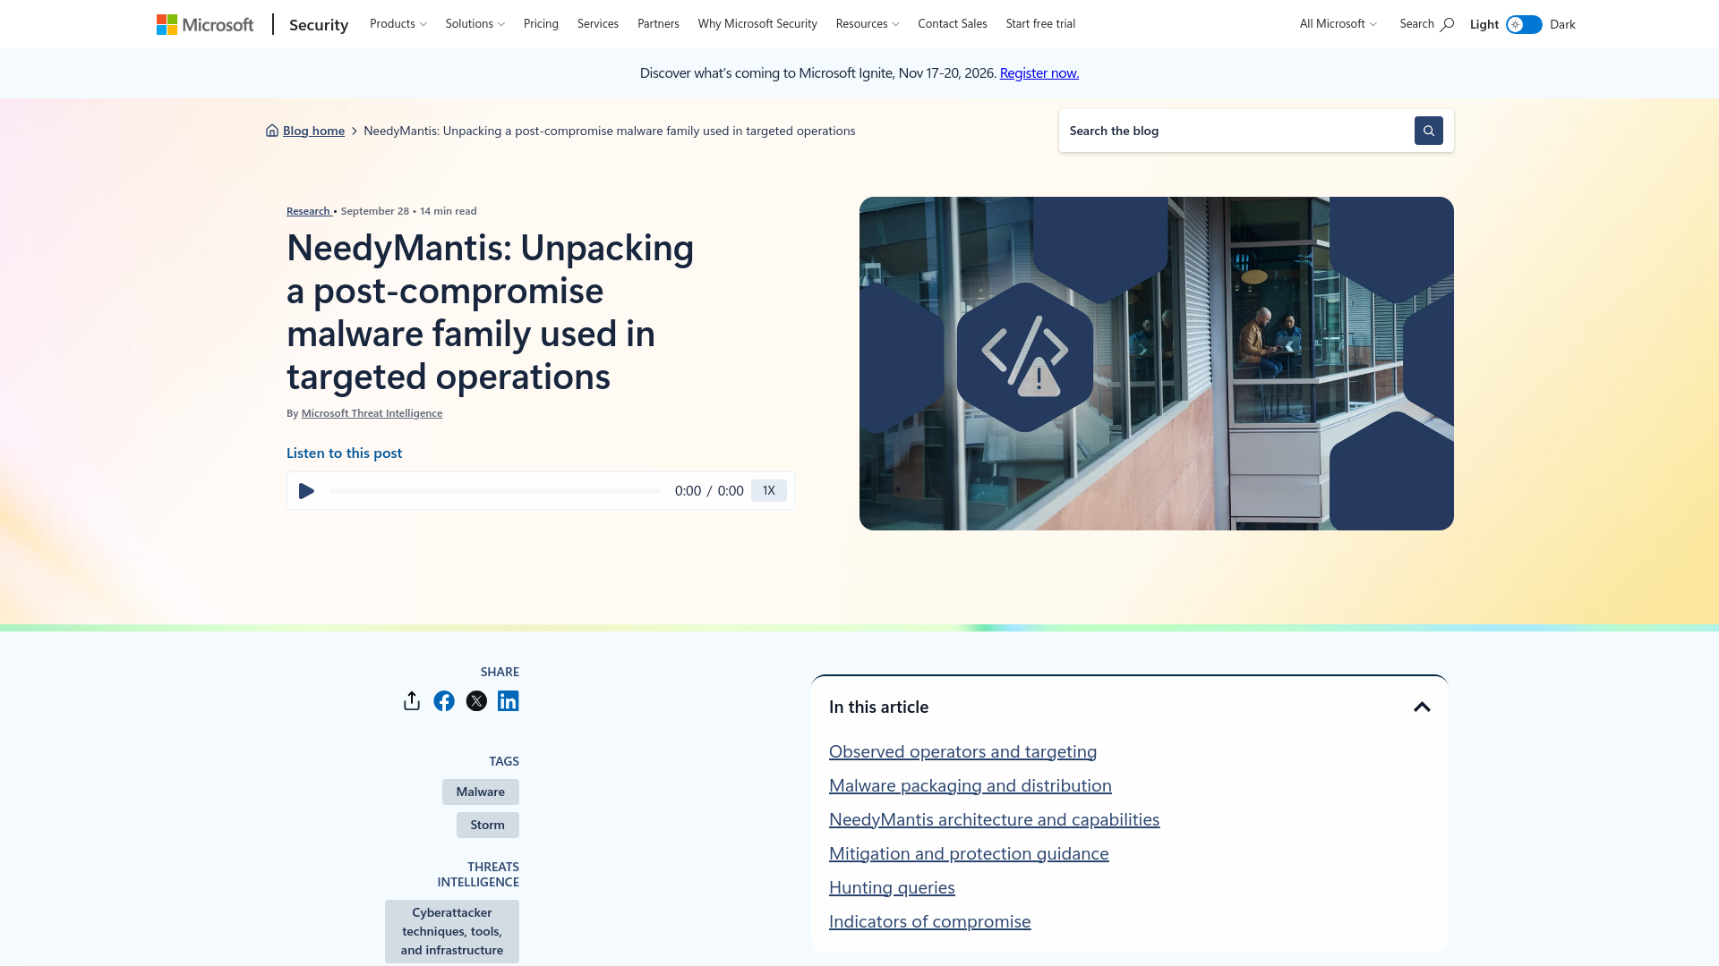Change the 1X playback speed

pos(769,490)
